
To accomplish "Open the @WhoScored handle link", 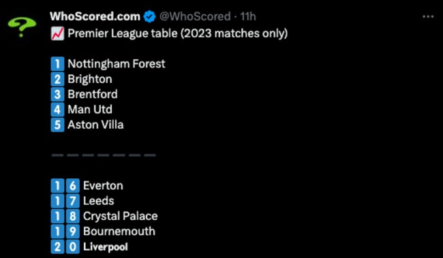I will click(195, 16).
